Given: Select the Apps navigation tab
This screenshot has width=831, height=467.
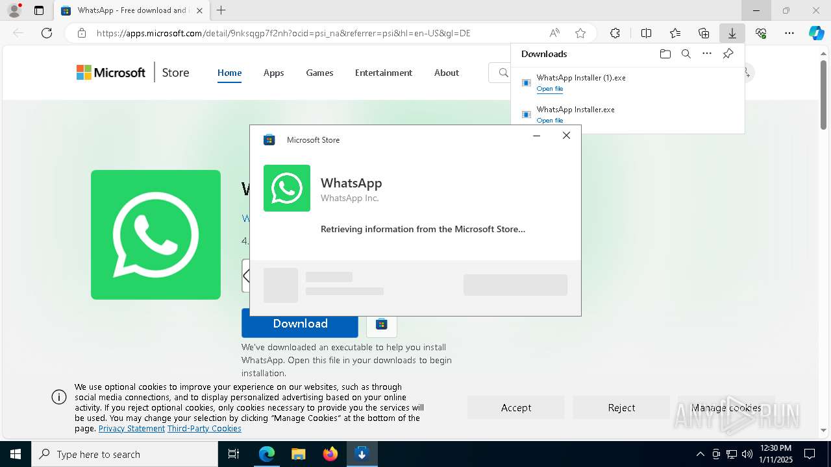Looking at the screenshot, I should pyautogui.click(x=273, y=73).
